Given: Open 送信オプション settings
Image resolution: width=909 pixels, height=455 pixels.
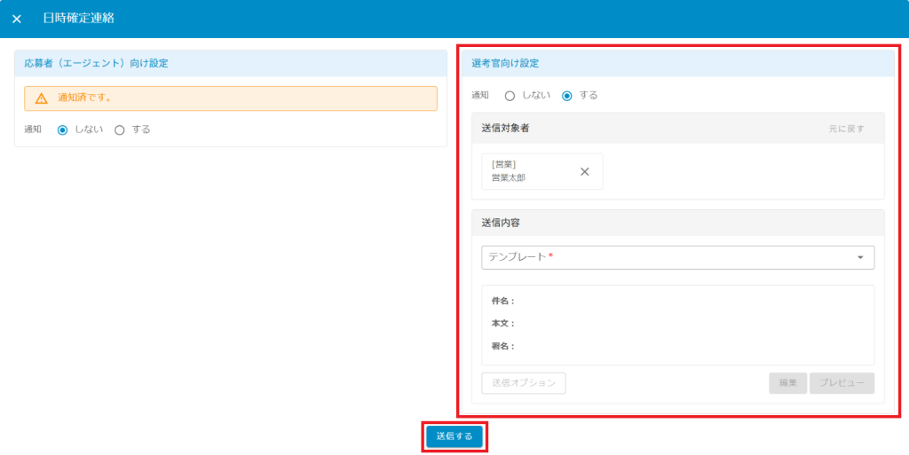Looking at the screenshot, I should 524,383.
